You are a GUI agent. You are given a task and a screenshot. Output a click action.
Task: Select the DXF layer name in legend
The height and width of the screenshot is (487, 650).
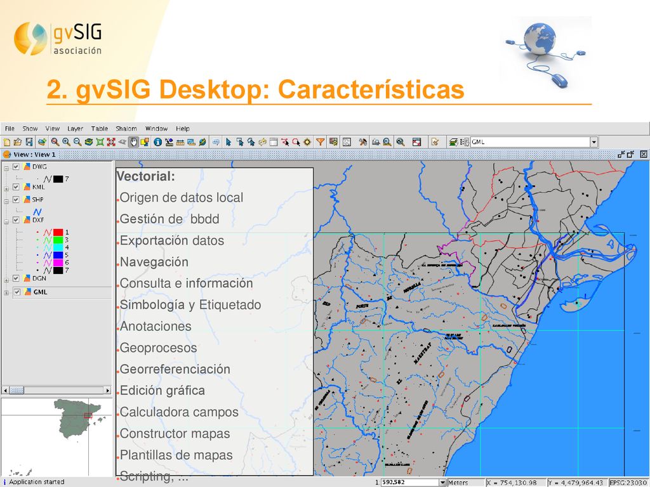click(x=38, y=220)
